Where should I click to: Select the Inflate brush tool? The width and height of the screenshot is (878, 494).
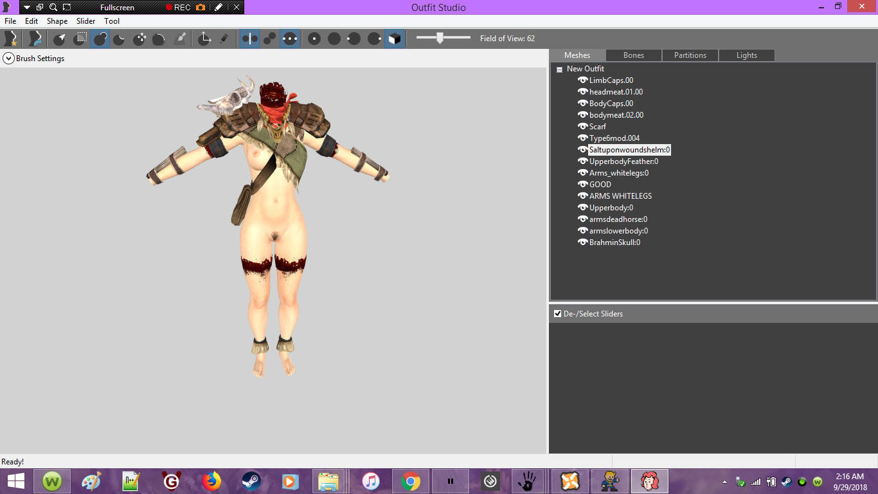click(x=100, y=39)
